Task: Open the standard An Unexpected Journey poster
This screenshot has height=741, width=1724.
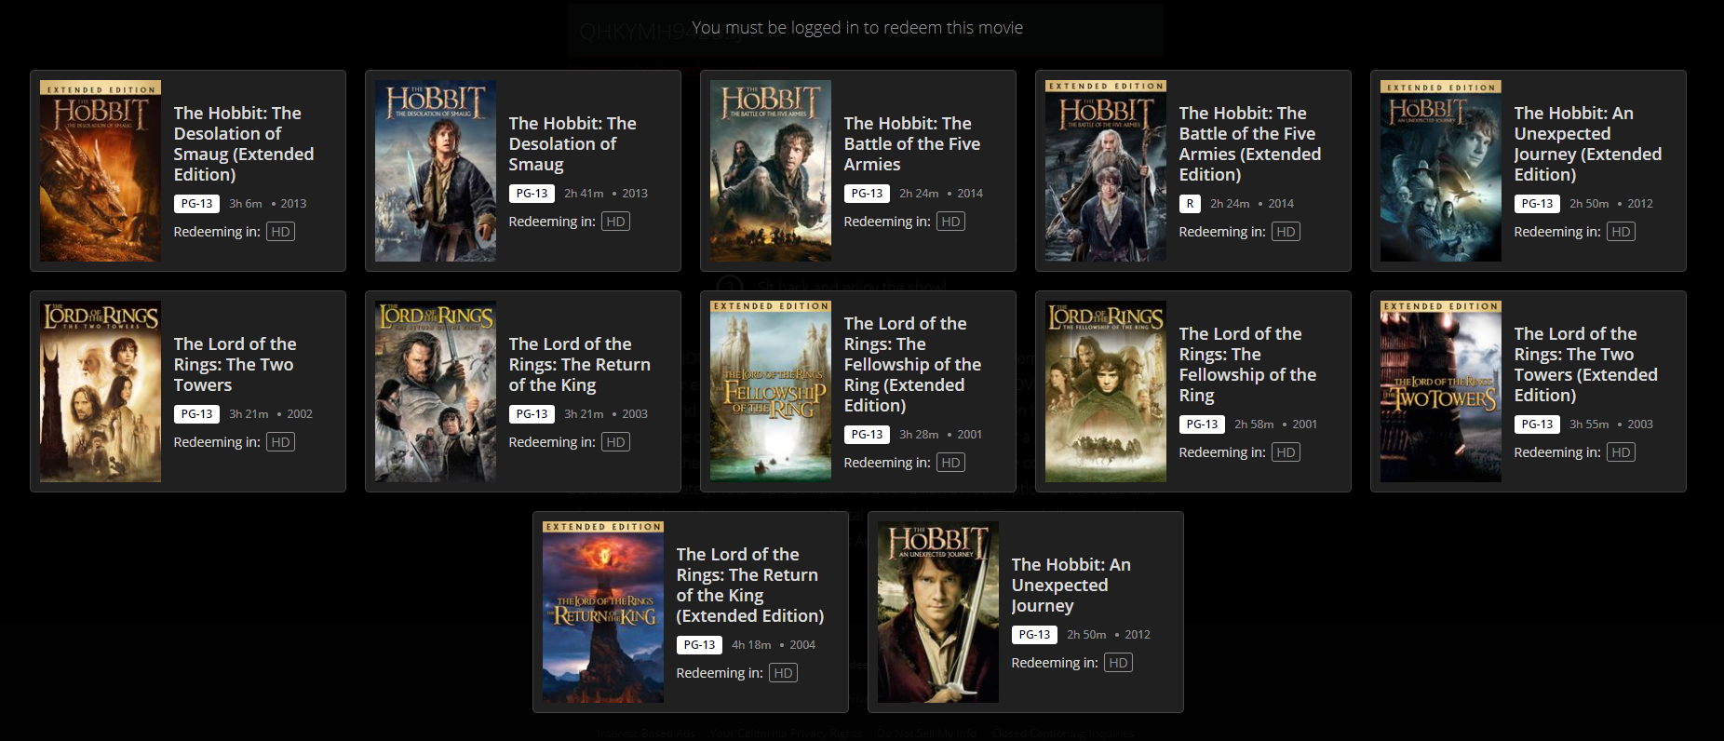Action: [x=938, y=612]
